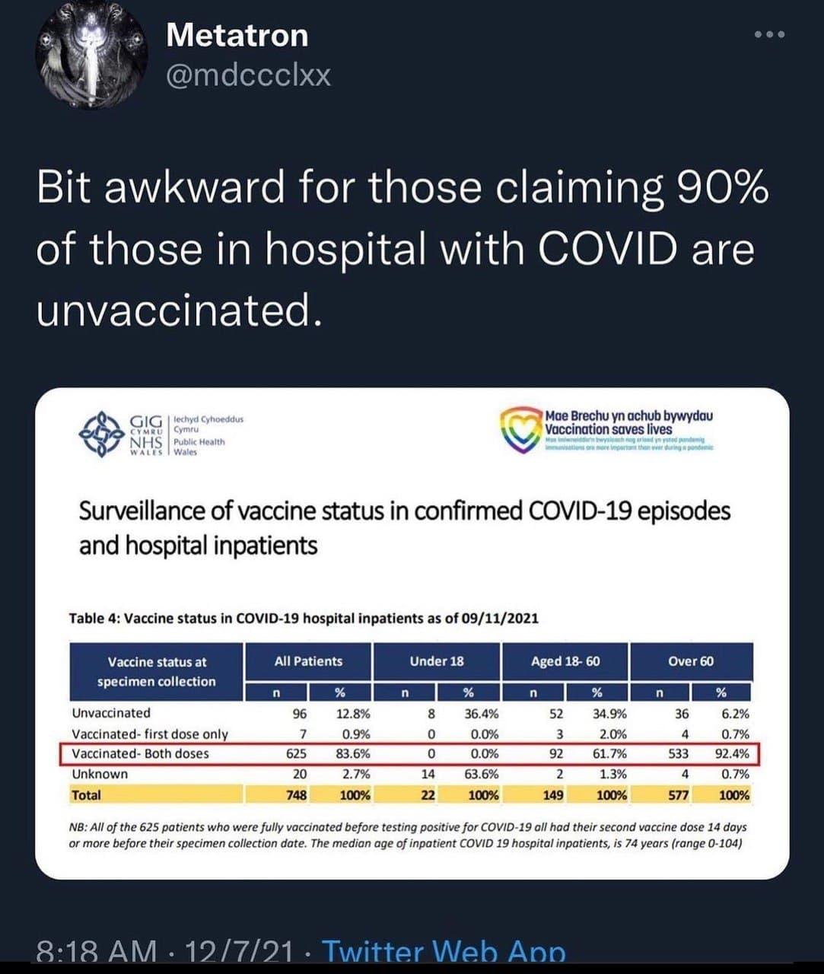824x974 pixels.
Task: Click the Over 60 column header
Action: click(691, 661)
